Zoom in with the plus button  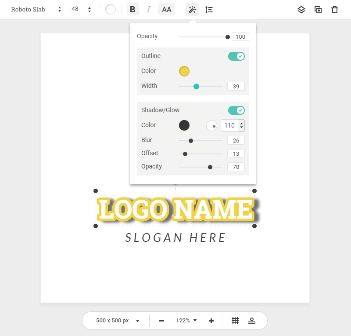(211, 321)
